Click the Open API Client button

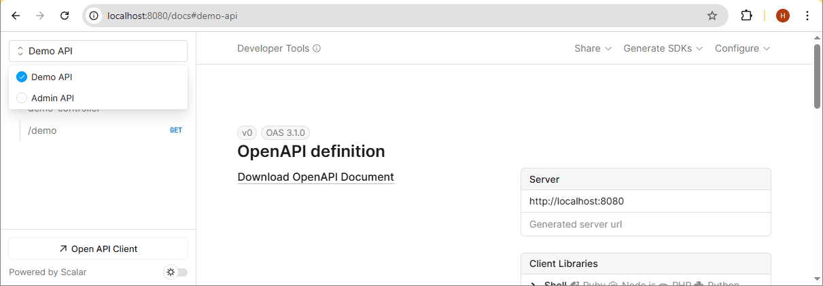[98, 249]
